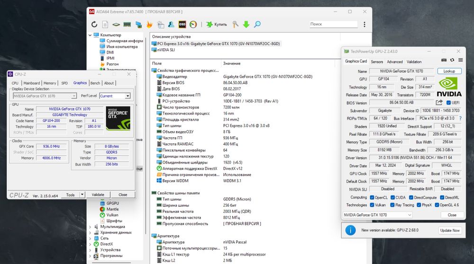Open the Report page icon in AIDA64 toolbar
This screenshot has width=474, height=264.
point(105,25)
